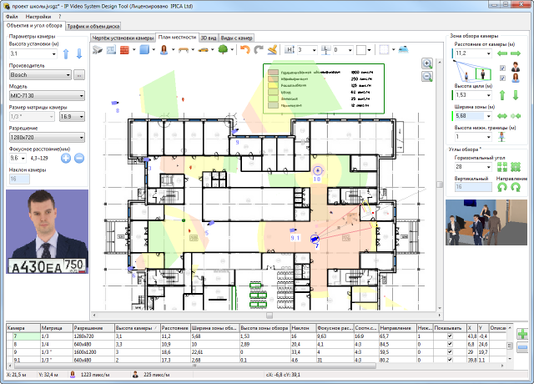Click the blue scanner icon in toolbar
Screen dimensions: 534x384
(404, 49)
